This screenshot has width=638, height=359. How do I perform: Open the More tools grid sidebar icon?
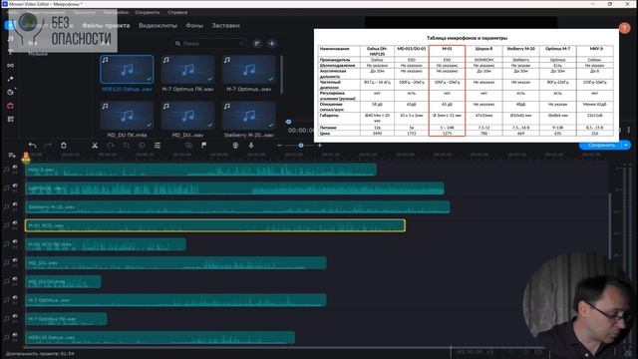(x=11, y=120)
